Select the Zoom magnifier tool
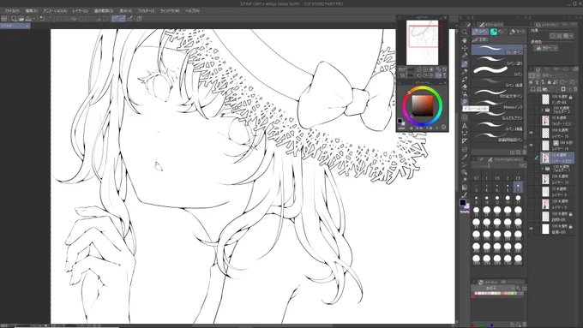The height and width of the screenshot is (328, 583). 465,33
